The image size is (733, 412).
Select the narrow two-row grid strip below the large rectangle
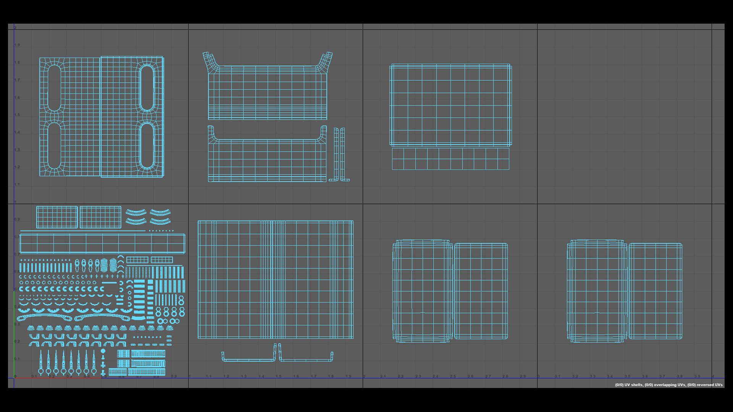point(450,159)
